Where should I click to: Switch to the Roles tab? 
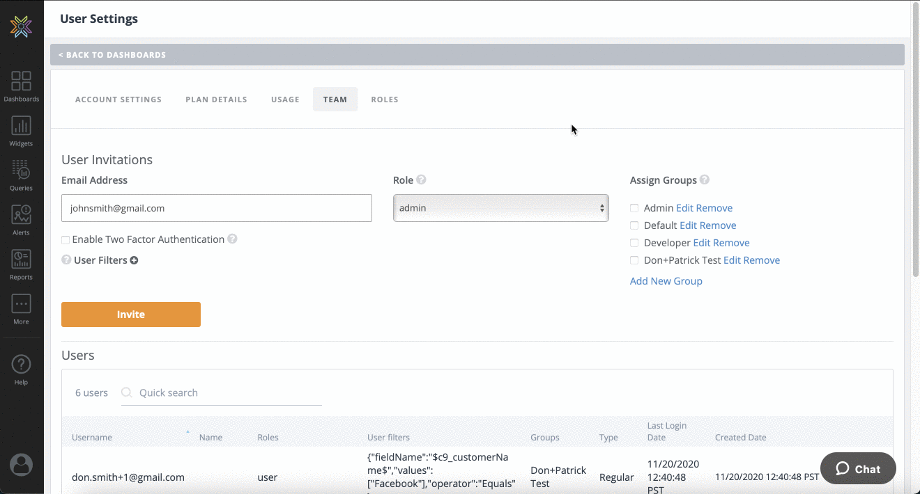pyautogui.click(x=385, y=99)
